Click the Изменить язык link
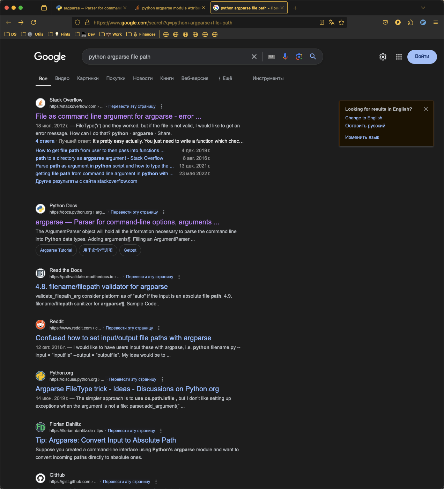 coord(362,137)
